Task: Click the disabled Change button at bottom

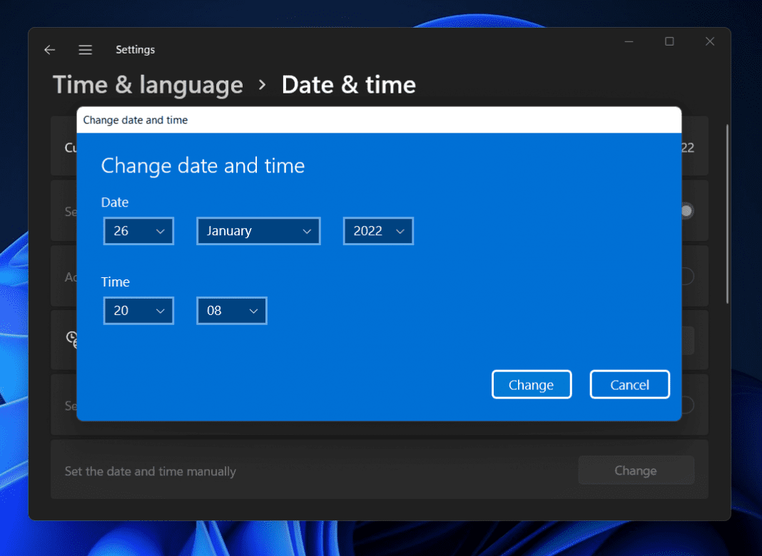Action: [636, 470]
